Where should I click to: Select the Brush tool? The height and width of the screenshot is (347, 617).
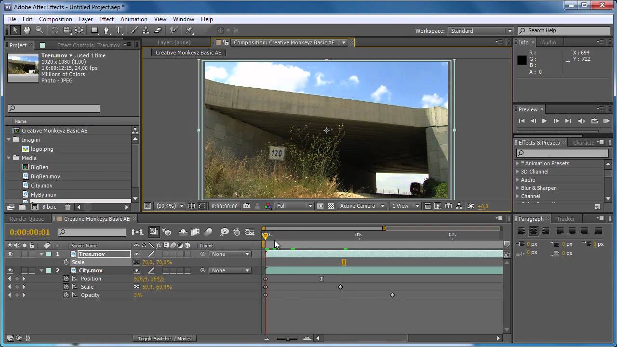[x=134, y=30]
